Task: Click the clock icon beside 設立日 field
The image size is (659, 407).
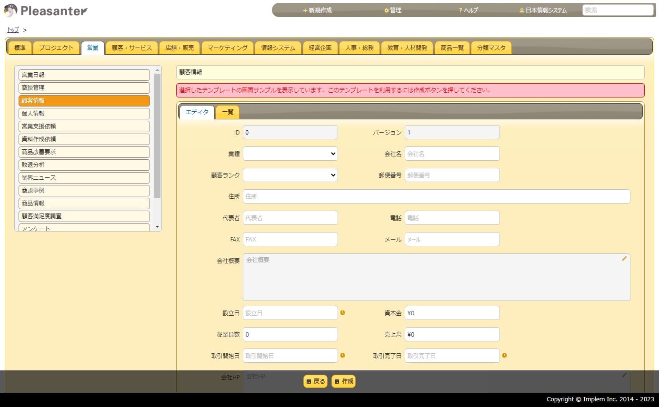Action: (x=342, y=313)
